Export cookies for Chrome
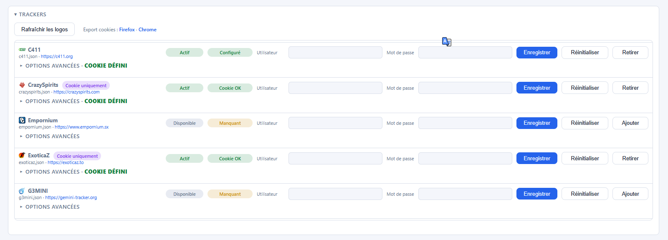The height and width of the screenshot is (240, 668). 147,30
